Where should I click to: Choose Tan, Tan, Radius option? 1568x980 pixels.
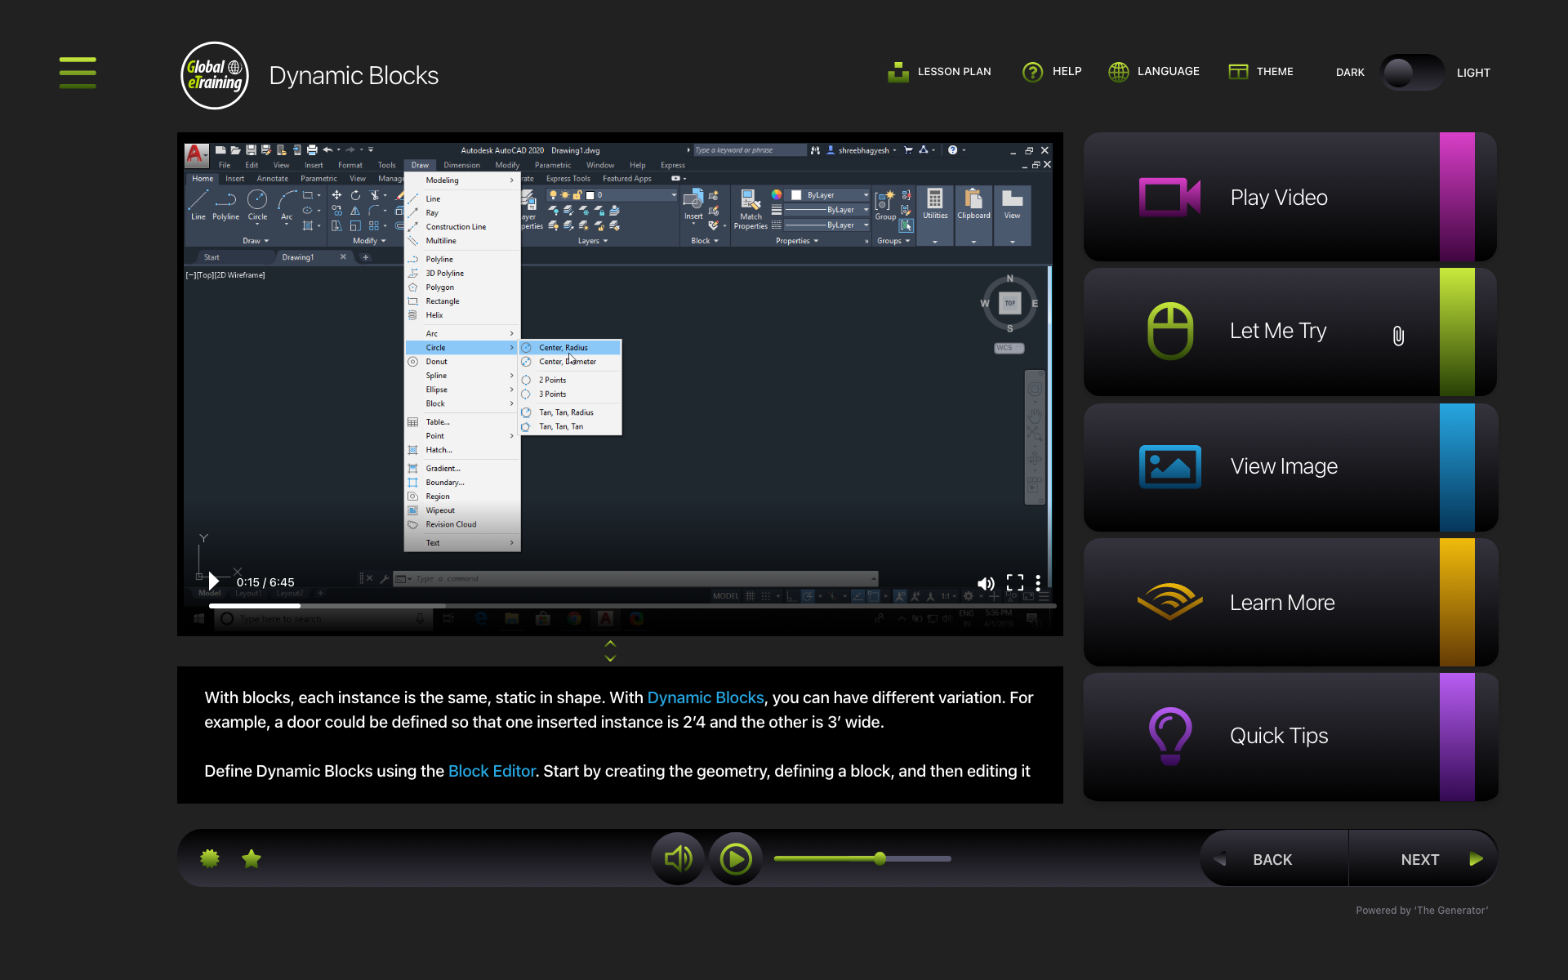click(570, 412)
